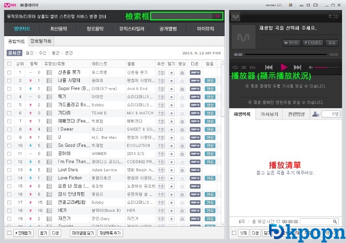Mute sound with the speaker icon
This screenshot has width=346, height=243.
[x=310, y=67]
